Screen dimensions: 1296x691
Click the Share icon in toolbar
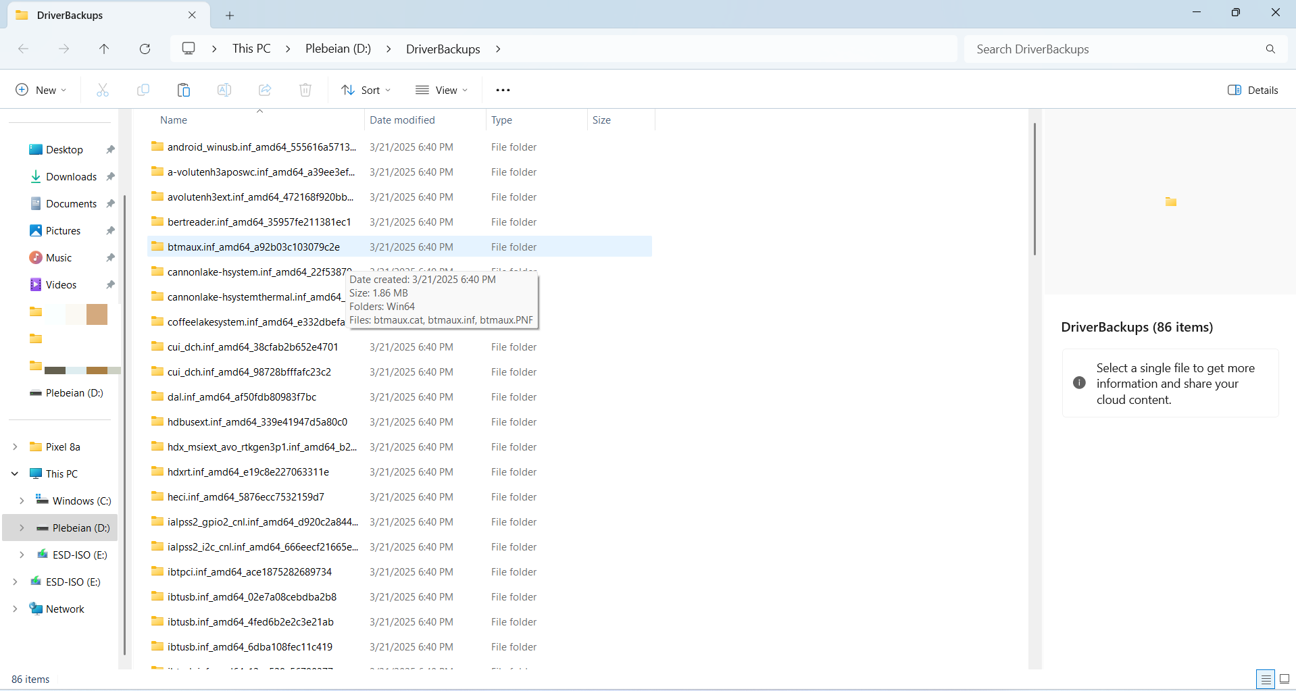click(x=265, y=90)
